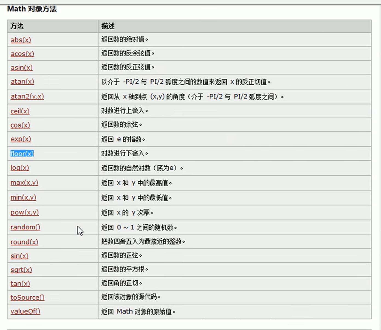Image resolution: width=381 pixels, height=330 pixels.
Task: Click the natural logarithm description text
Action: pyautogui.click(x=142, y=168)
